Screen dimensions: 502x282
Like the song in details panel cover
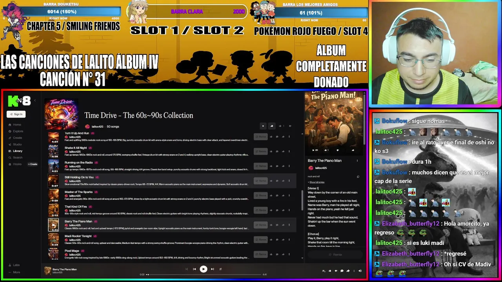pyautogui.click(x=326, y=150)
